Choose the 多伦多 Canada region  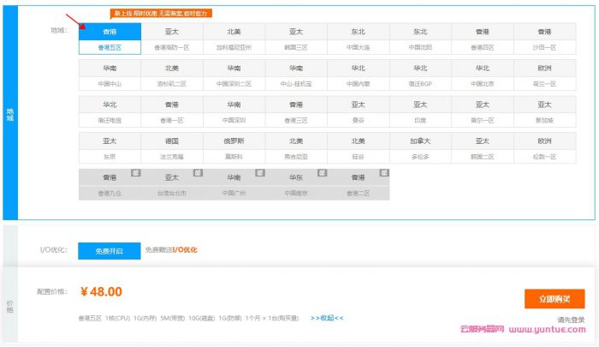(x=420, y=148)
